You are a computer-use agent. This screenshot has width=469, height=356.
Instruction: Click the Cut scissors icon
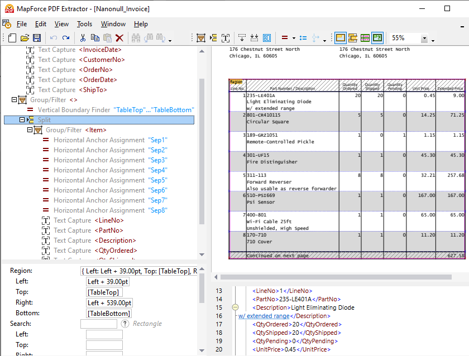pos(83,38)
